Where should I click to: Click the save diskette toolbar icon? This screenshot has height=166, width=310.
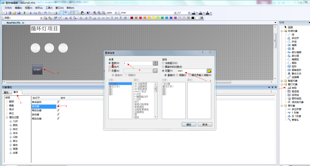click(x=19, y=13)
